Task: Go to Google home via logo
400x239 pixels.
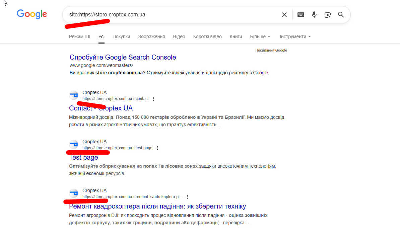Action: click(32, 14)
